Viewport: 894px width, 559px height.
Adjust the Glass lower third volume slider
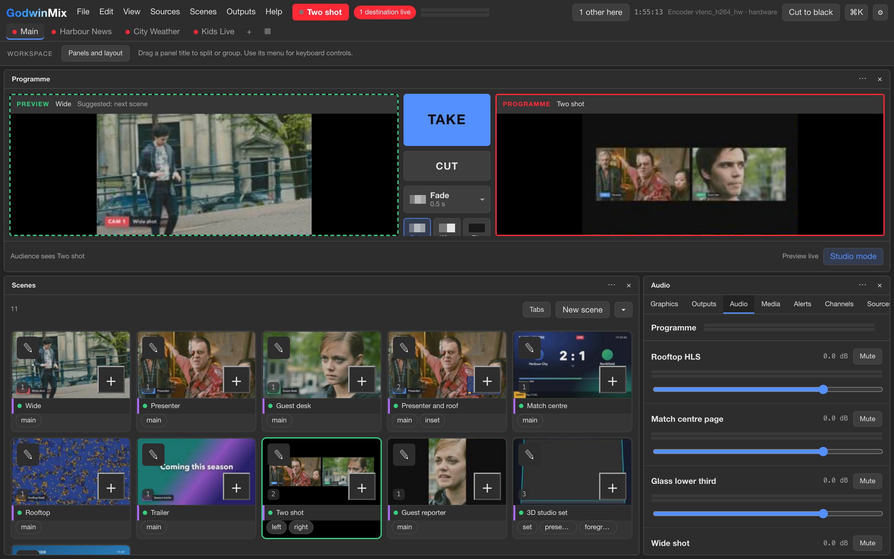[767, 514]
